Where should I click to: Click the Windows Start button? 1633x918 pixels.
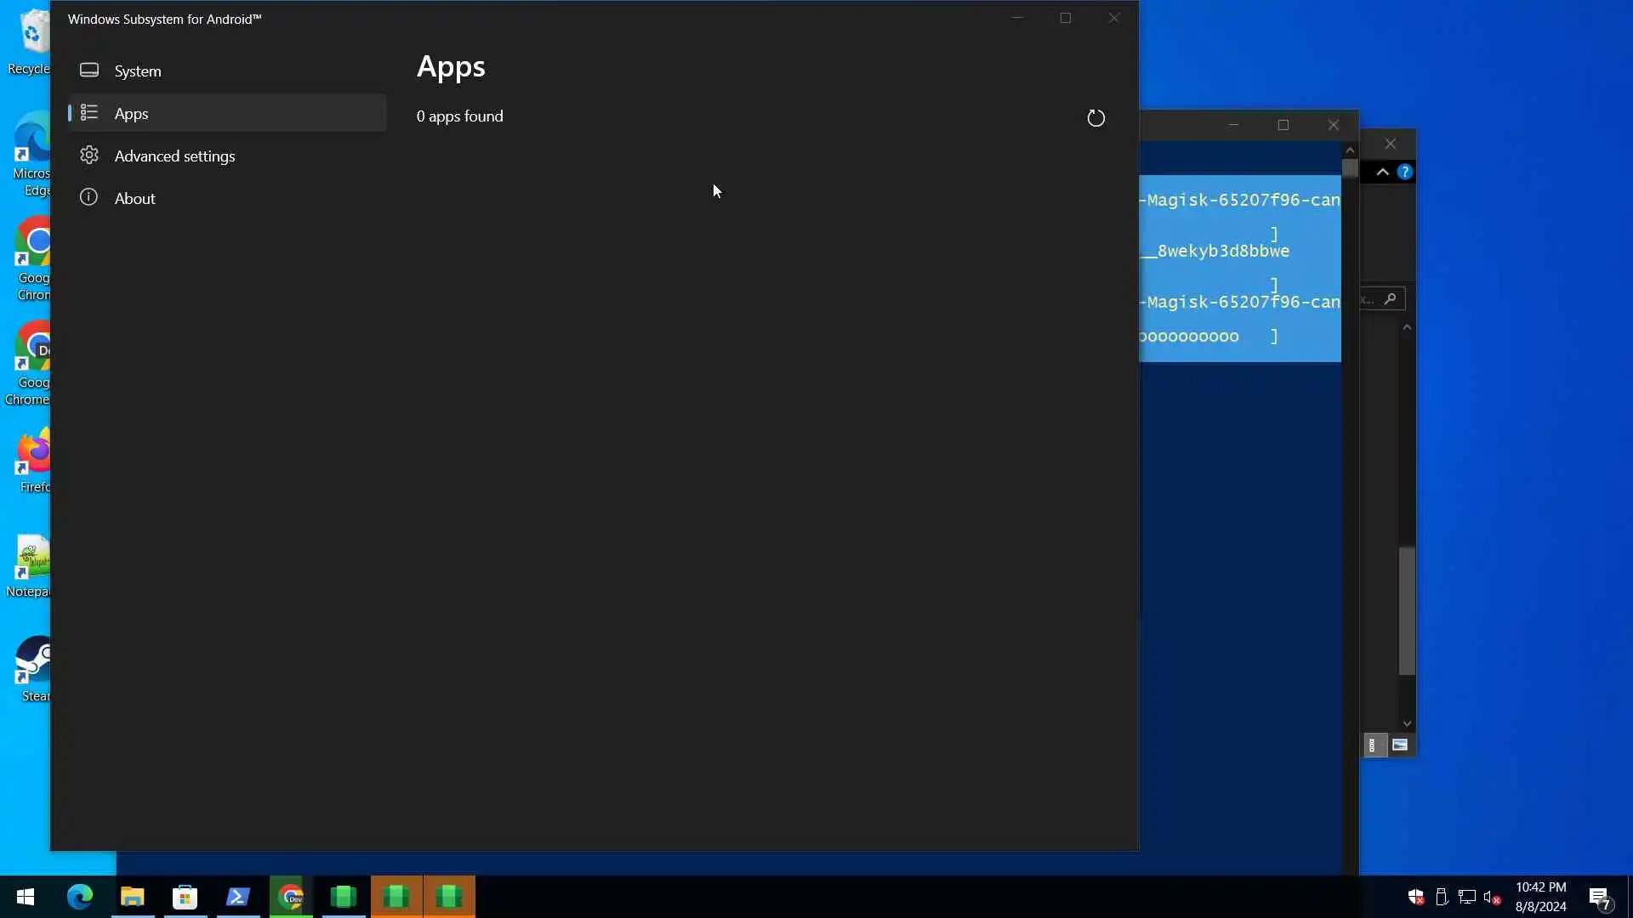coord(26,897)
